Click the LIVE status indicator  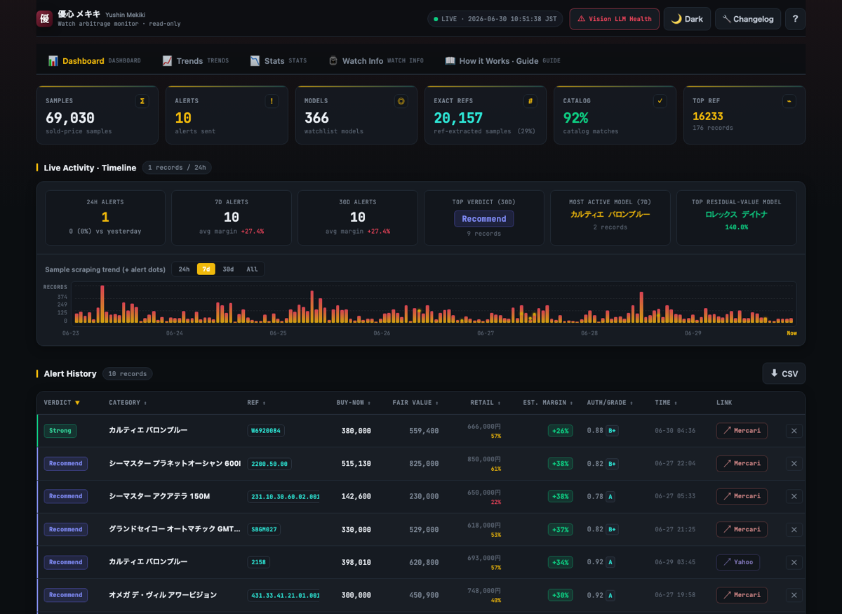tap(495, 19)
